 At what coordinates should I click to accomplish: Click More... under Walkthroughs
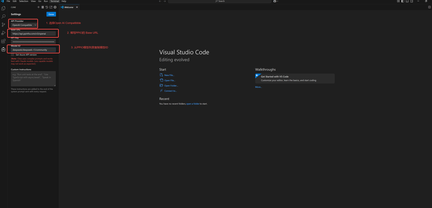tap(259, 87)
